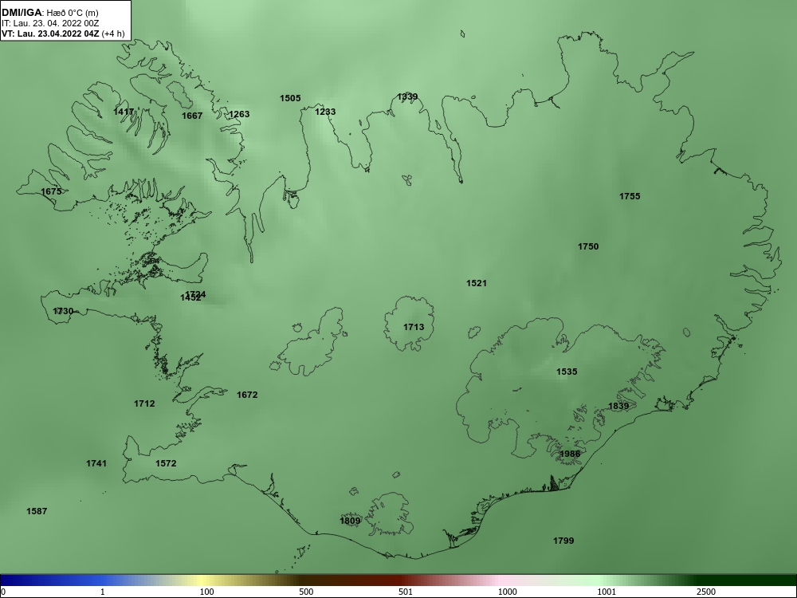
Task: Select the 1572 value on the peninsula
Action: coord(166,463)
